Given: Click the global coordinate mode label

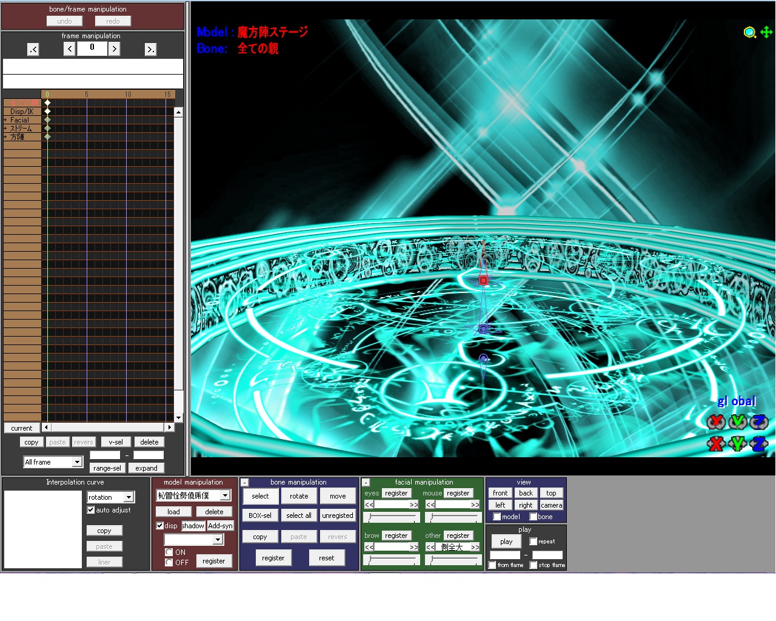Looking at the screenshot, I should click(737, 401).
